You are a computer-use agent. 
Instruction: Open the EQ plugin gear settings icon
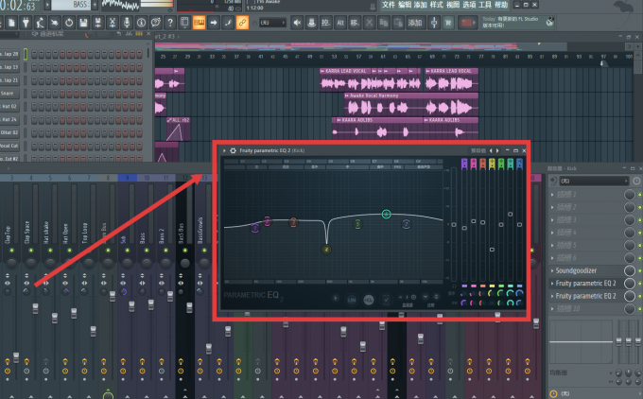click(233, 150)
